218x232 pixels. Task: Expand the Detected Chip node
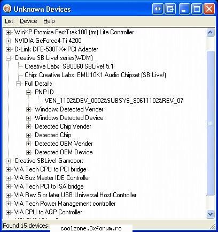coord(28,135)
